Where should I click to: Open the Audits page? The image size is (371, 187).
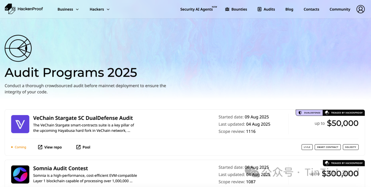coord(266,9)
